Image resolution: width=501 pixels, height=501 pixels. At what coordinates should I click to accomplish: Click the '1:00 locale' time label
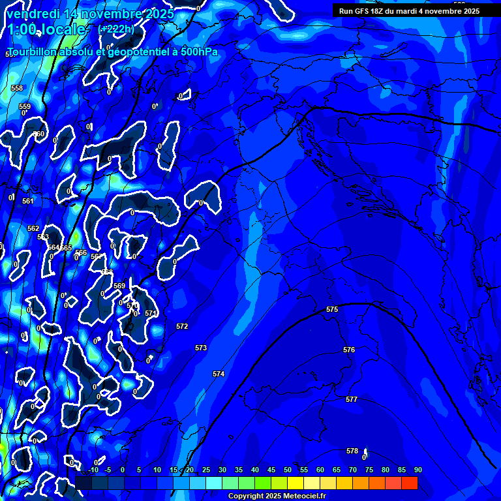pos(47,29)
